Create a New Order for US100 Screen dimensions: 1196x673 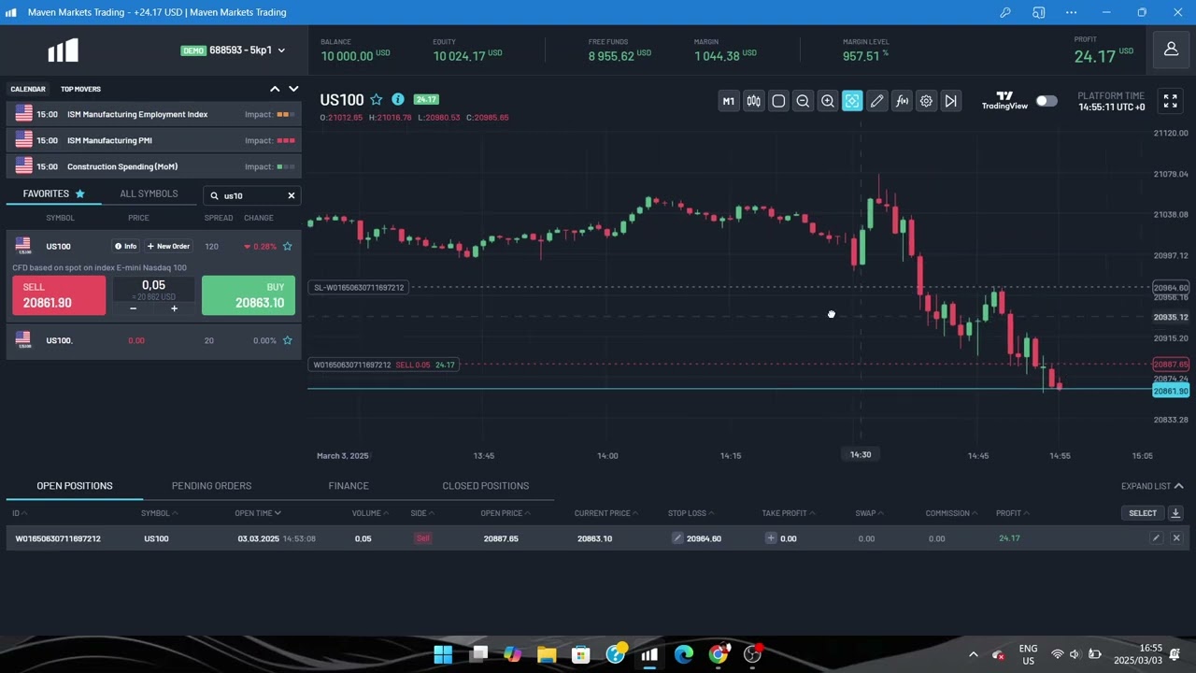click(168, 246)
